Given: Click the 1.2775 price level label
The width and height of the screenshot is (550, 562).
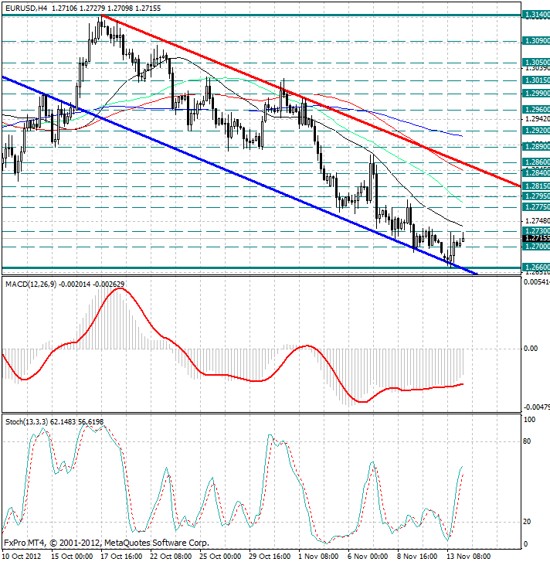Looking at the screenshot, I should (536, 207).
